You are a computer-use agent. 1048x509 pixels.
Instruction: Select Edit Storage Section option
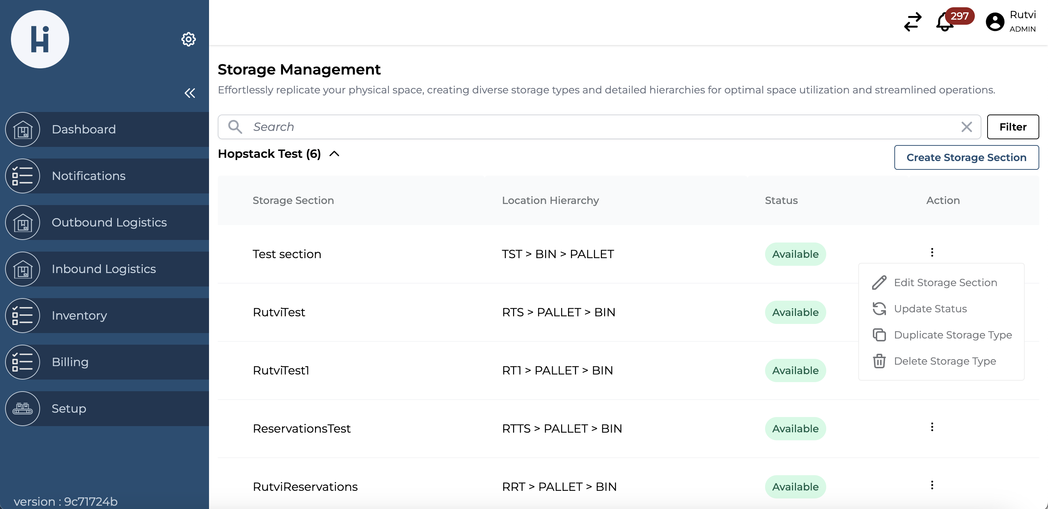(x=945, y=282)
